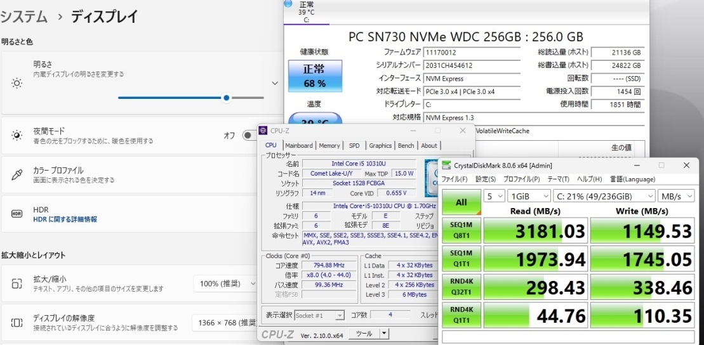Viewport: 704px width, 345px height.
Task: Switch to the Mainboard tab in CPU-Z
Action: coord(299,145)
